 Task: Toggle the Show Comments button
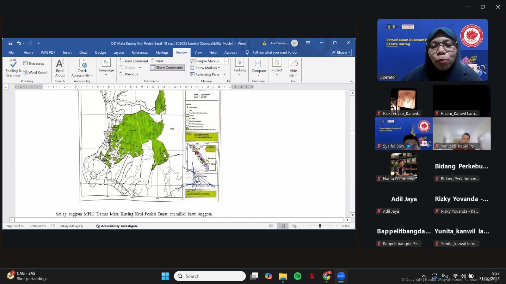(167, 68)
